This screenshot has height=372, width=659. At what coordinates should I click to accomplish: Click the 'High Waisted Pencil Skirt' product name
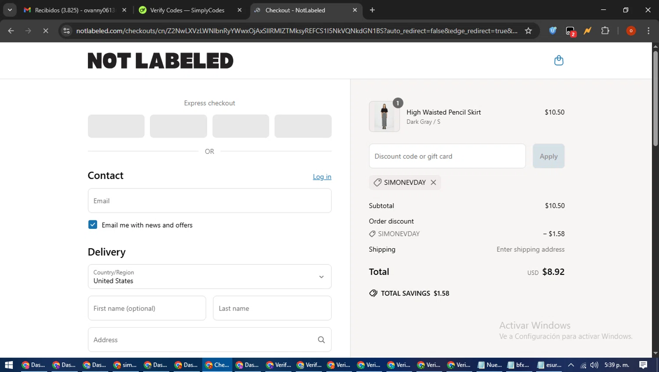click(444, 112)
